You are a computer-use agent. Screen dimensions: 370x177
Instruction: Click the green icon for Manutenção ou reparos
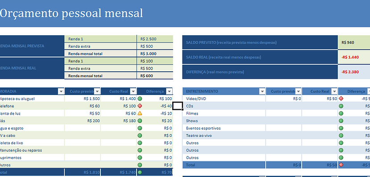coord(140,150)
